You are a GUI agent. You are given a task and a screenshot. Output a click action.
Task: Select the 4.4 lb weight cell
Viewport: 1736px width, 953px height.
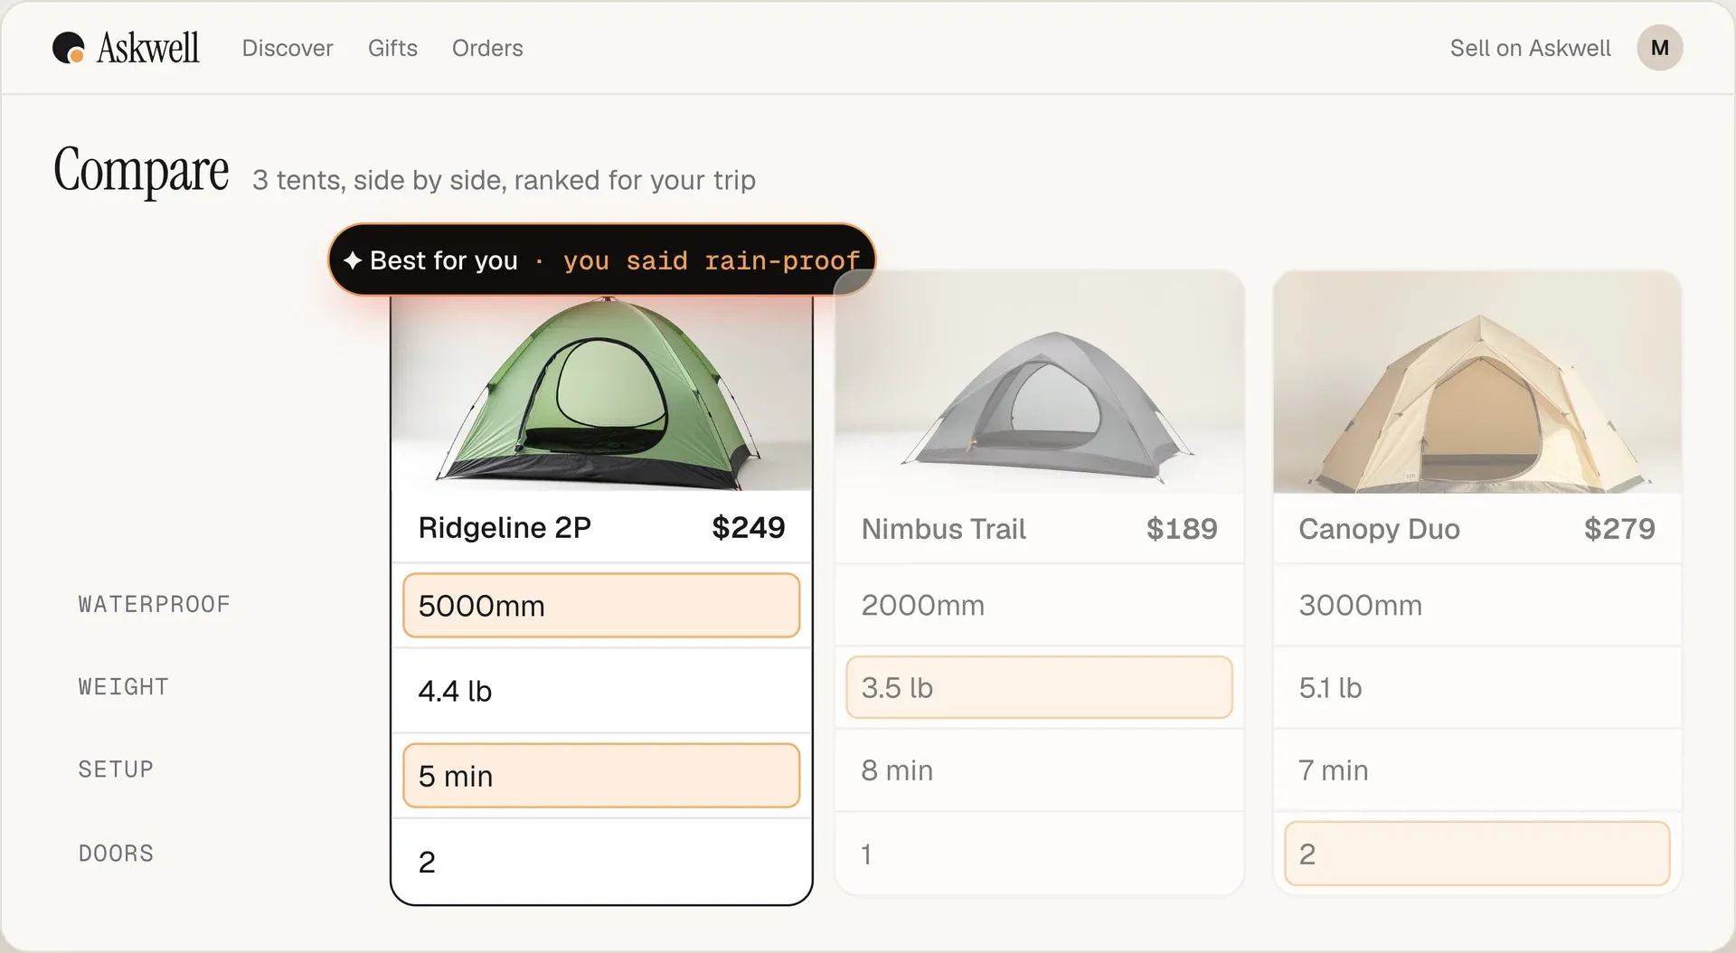pos(601,691)
